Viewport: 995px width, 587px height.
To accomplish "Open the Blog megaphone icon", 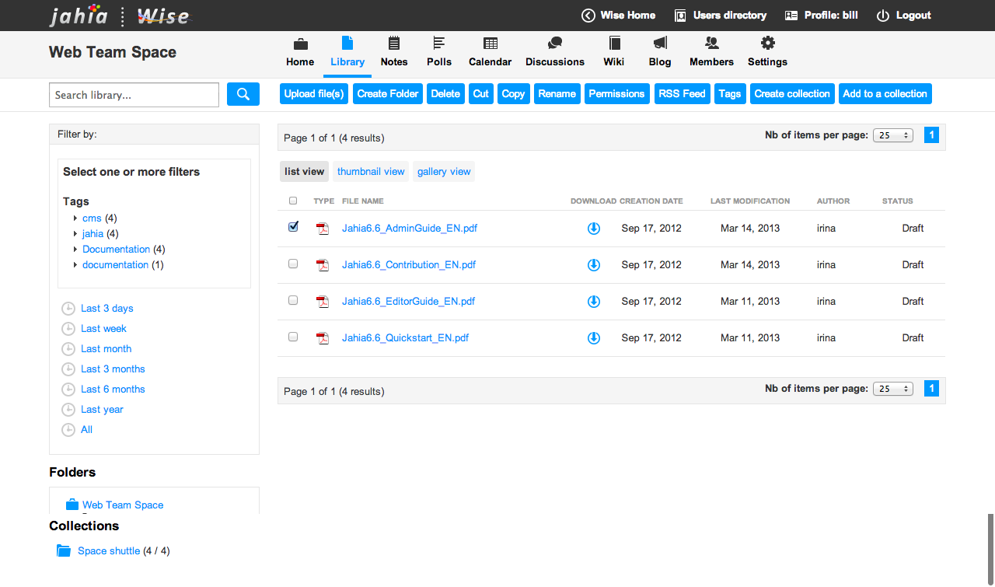I will point(659,44).
